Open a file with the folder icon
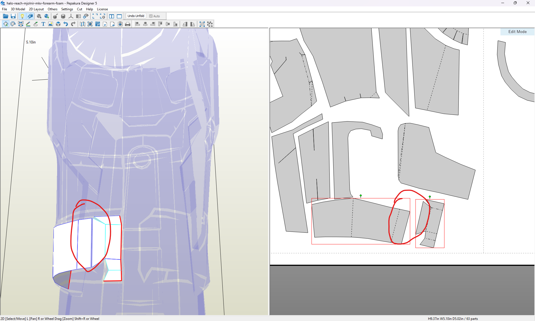Viewport: 535px width, 321px height. [x=6, y=16]
